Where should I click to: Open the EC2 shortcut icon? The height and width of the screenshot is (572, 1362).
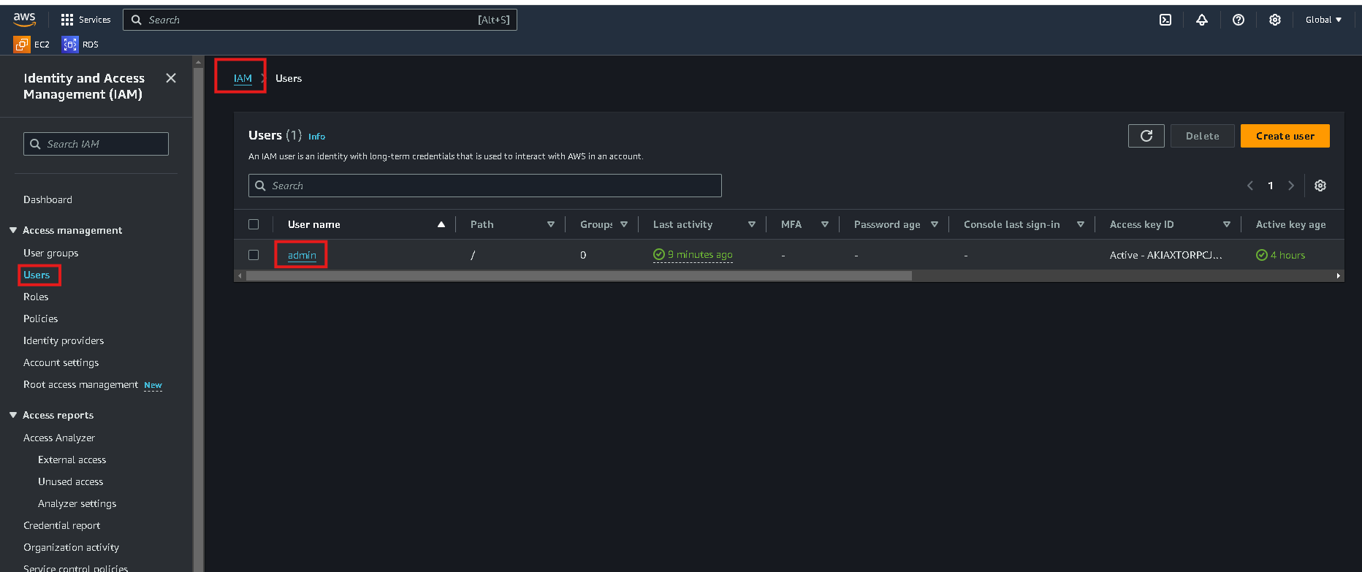22,45
